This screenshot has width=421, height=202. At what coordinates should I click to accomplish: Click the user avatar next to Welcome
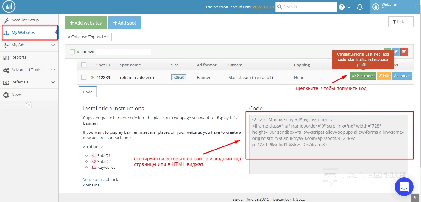tap(376, 7)
